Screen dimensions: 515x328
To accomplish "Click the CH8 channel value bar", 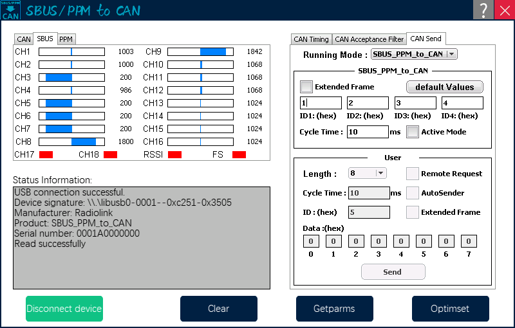I will click(x=71, y=141).
